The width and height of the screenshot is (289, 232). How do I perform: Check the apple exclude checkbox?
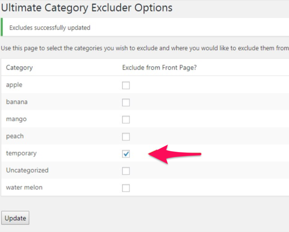pos(126,86)
